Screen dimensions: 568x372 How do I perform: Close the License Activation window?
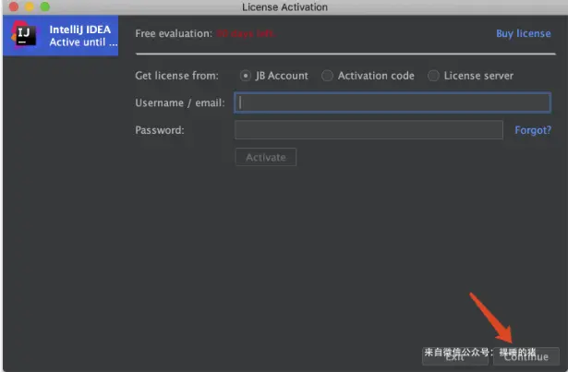tap(14, 6)
